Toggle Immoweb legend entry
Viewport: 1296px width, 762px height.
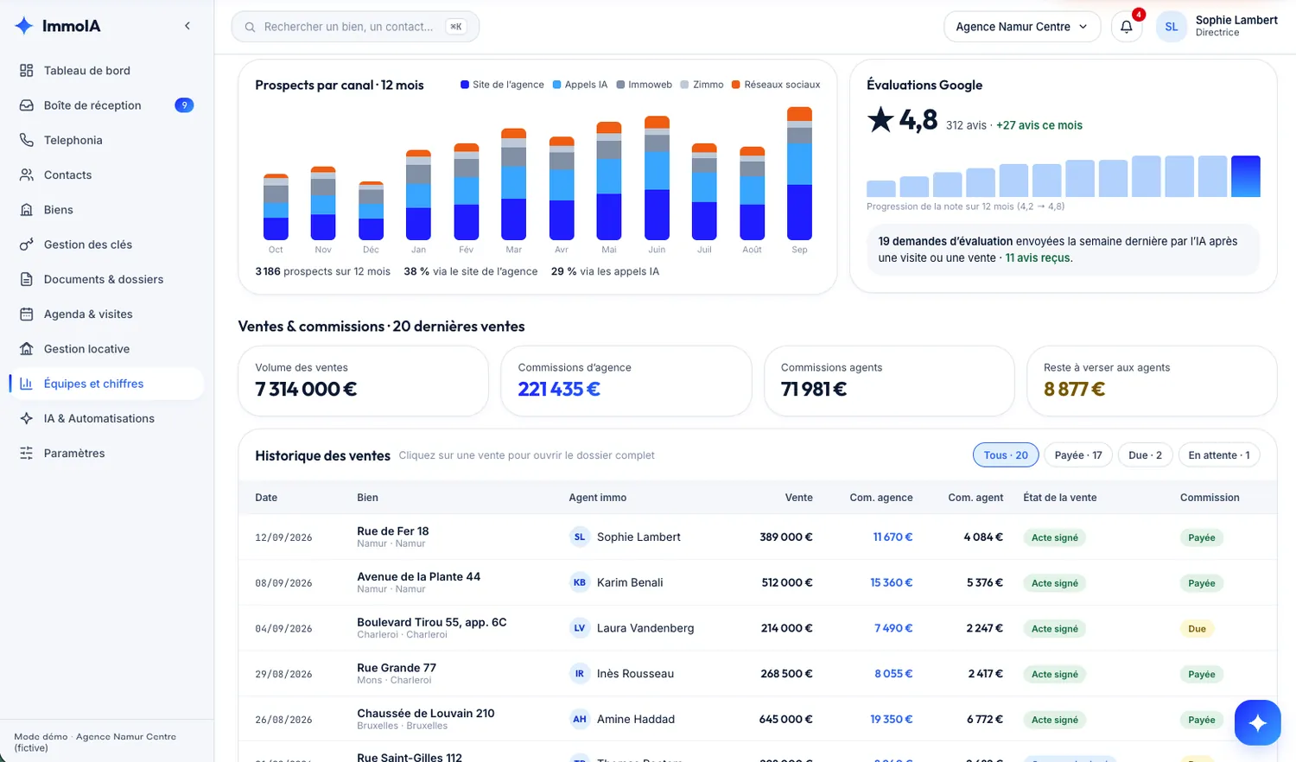(x=644, y=85)
